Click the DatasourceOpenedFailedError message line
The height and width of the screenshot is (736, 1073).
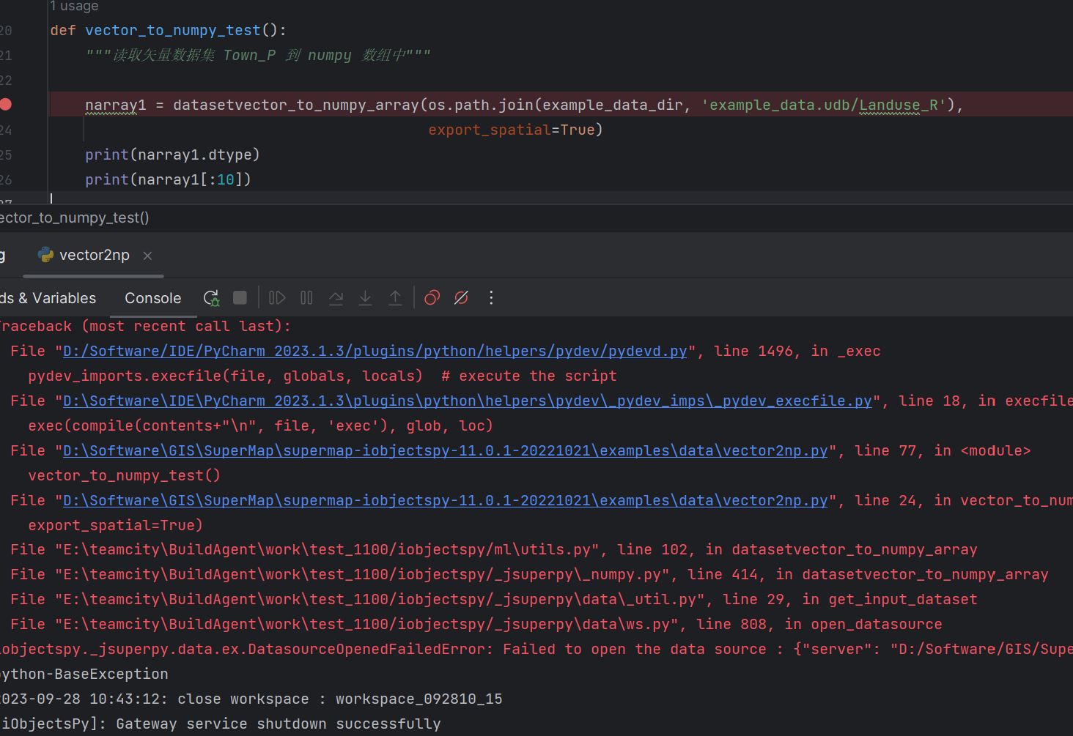point(536,650)
